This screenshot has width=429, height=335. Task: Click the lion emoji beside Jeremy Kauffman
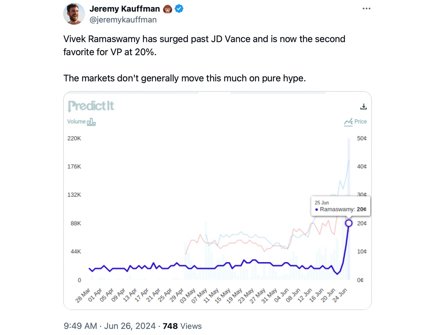pyautogui.click(x=167, y=9)
